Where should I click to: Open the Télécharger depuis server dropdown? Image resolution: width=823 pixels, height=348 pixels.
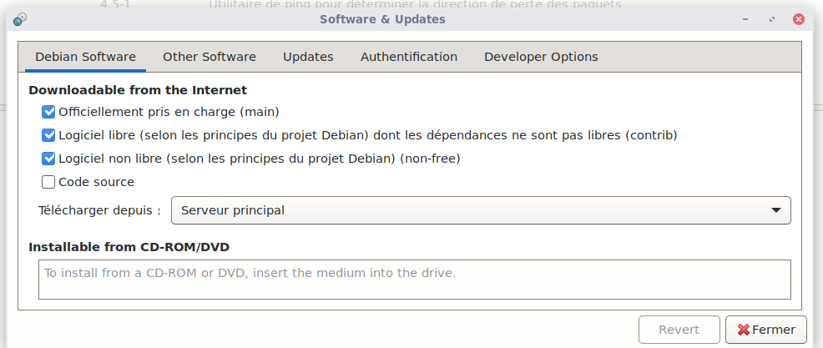(x=480, y=210)
